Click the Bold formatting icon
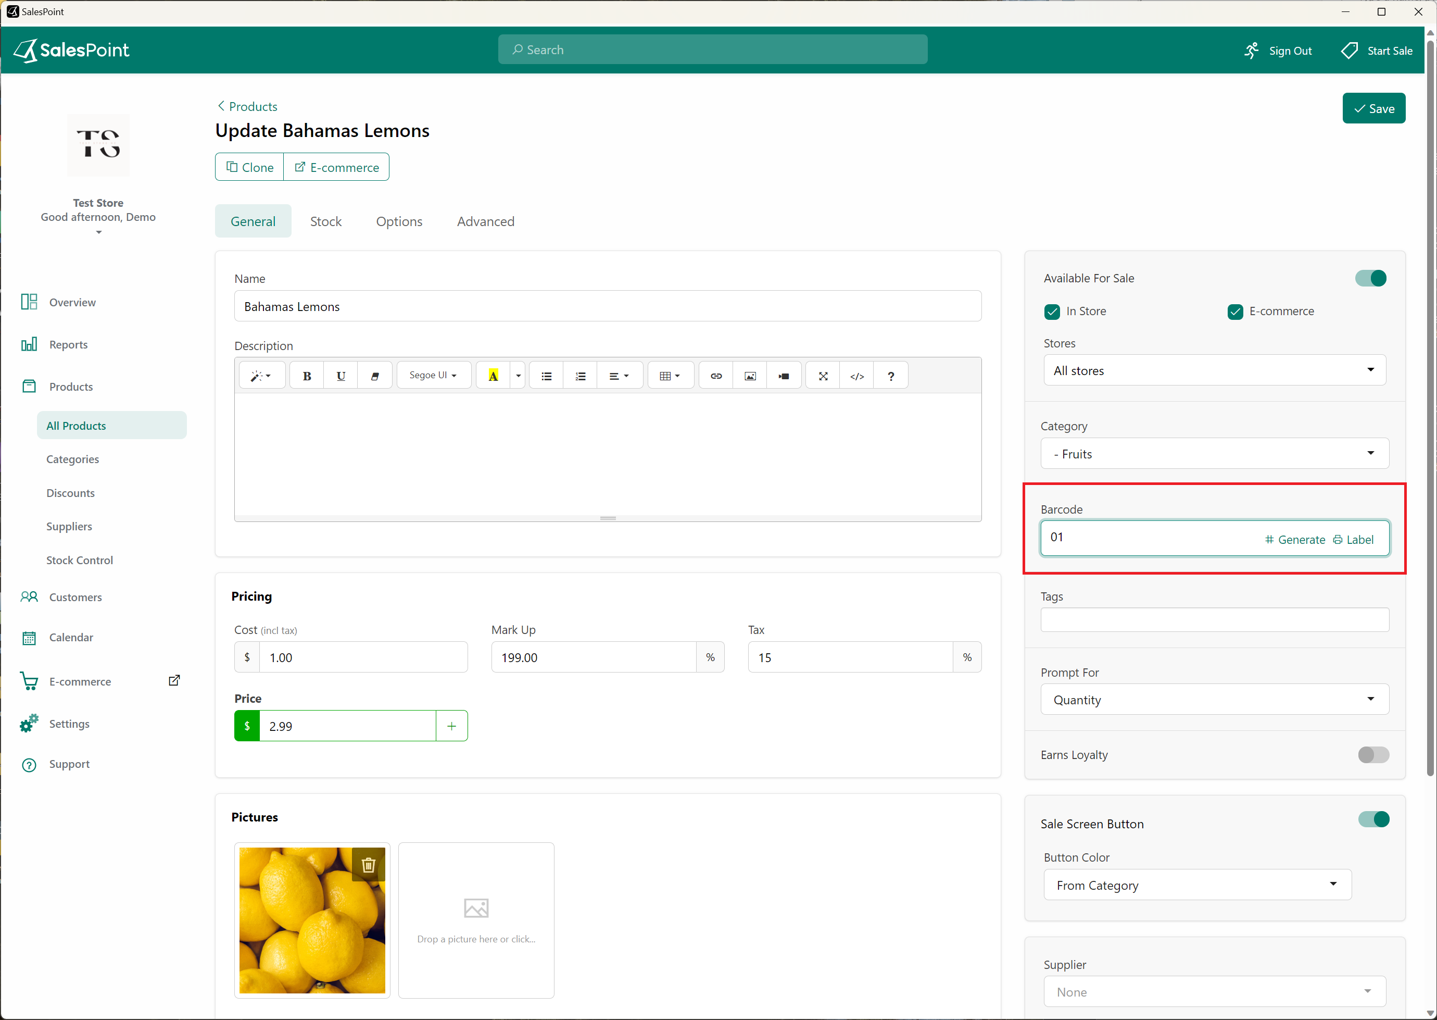This screenshot has width=1437, height=1020. coord(307,376)
